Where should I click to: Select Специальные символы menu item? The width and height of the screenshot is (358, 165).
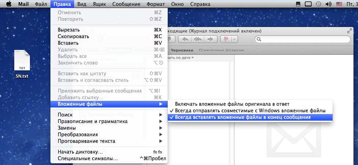(109, 158)
